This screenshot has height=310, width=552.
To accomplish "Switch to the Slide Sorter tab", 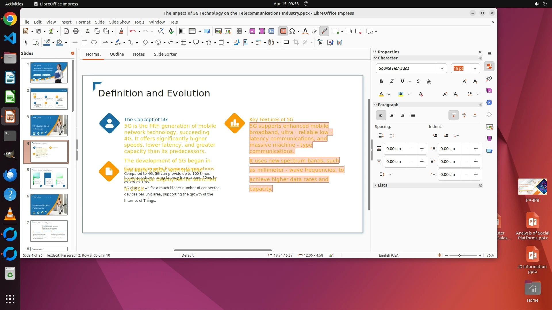I will pos(165,54).
